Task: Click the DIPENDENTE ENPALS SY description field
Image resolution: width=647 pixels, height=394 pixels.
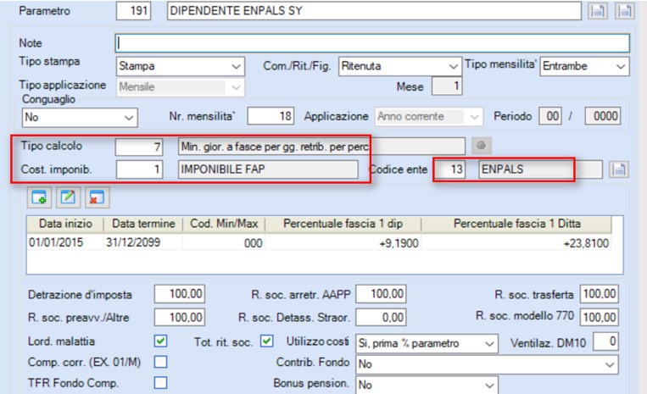Action: (x=374, y=11)
